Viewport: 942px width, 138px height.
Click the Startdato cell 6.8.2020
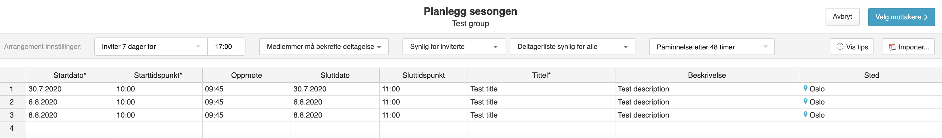pyautogui.click(x=70, y=102)
